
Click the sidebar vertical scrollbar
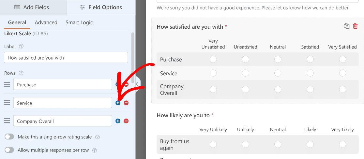point(132,58)
